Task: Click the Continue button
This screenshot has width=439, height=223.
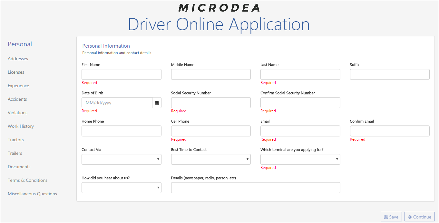Action: point(419,217)
